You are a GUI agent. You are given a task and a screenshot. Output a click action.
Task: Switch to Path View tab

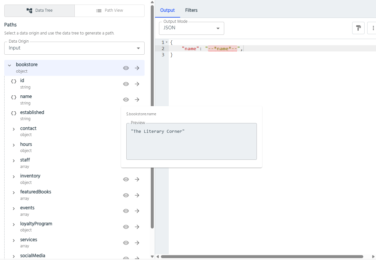(x=109, y=10)
